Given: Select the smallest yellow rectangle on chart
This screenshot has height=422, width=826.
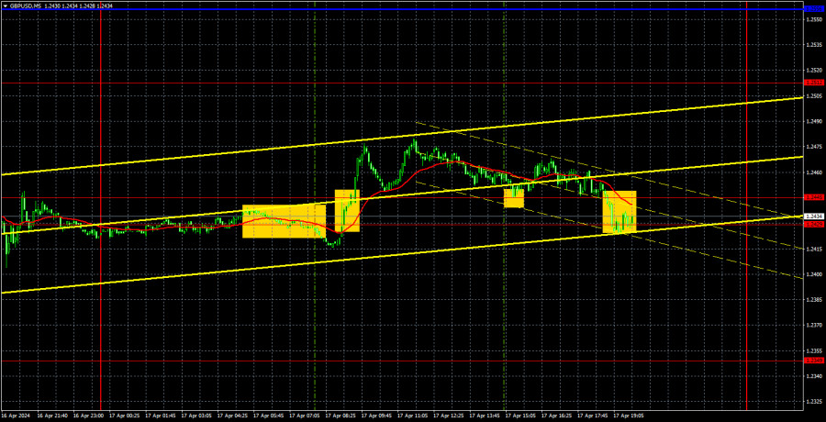Looking at the screenshot, I should coord(514,198).
